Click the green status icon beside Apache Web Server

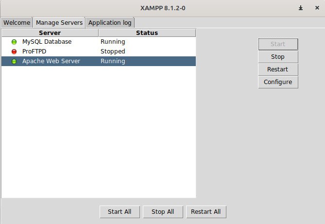(14, 61)
